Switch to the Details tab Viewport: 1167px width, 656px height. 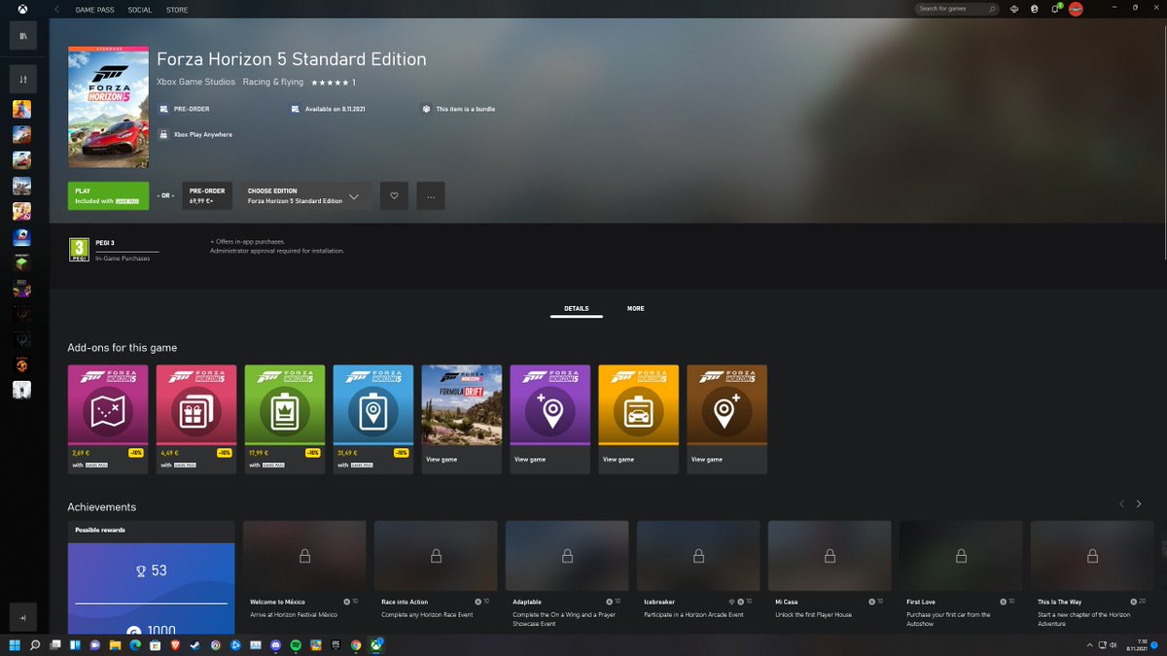tap(576, 308)
